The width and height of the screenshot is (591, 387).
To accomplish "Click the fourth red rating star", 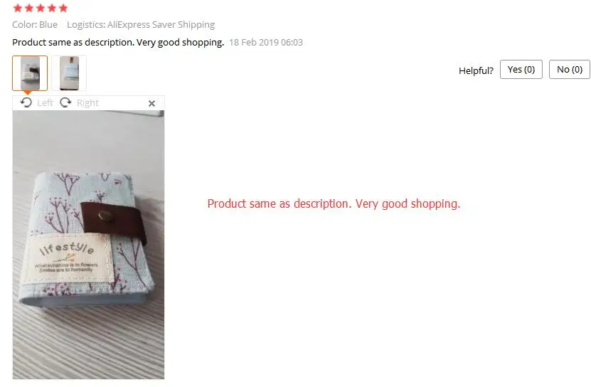I will pyautogui.click(x=52, y=8).
